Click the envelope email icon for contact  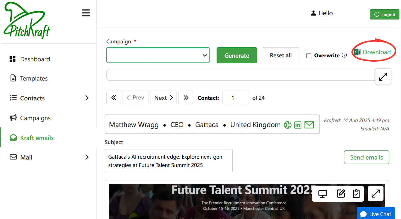[309, 125]
